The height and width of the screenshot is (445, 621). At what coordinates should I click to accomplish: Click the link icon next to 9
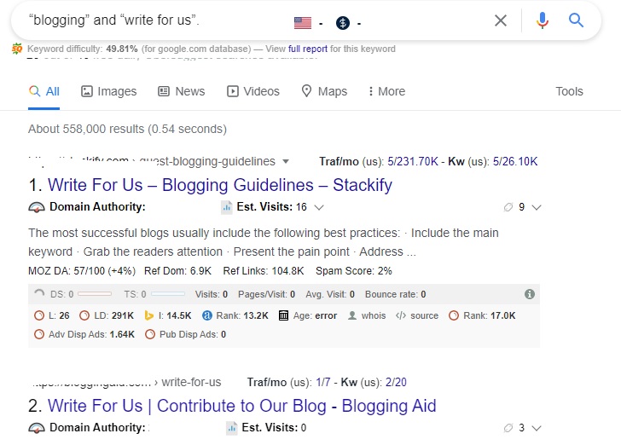[508, 207]
